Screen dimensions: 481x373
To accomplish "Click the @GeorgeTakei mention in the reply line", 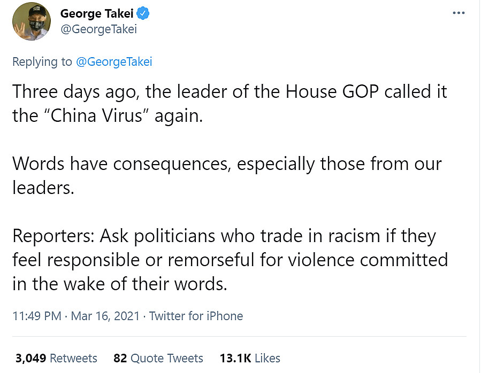I will [114, 61].
